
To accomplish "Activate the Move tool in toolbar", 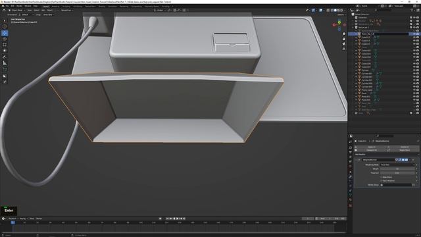I will tap(5, 33).
